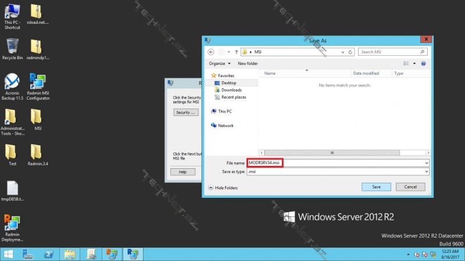Viewport: 465px width, 261px height.
Task: Click the refresh button beside address bar
Action: [x=350, y=52]
